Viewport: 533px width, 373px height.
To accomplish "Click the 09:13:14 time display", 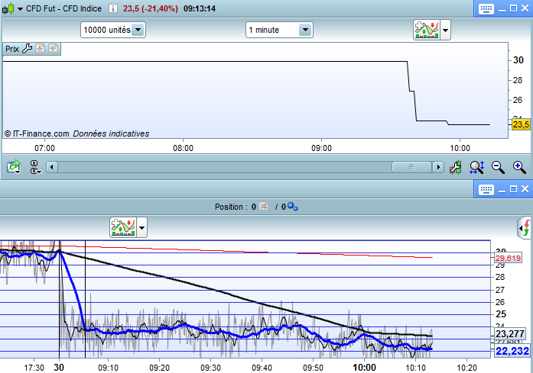I will [x=200, y=9].
